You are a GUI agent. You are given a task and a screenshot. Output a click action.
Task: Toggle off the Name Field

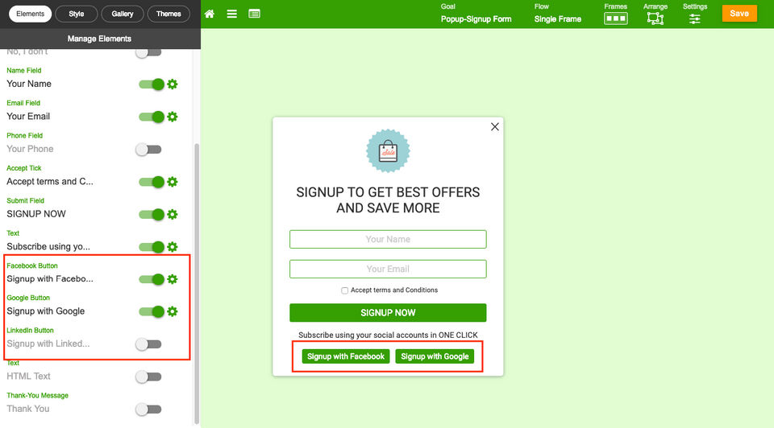pyautogui.click(x=151, y=84)
